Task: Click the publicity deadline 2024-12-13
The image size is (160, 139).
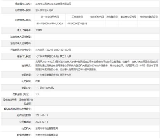Action: pos(42,122)
